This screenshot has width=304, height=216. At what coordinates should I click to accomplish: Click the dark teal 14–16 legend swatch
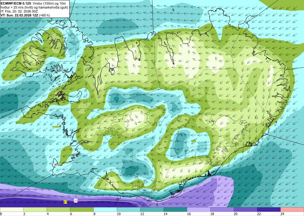pos(175,209)
